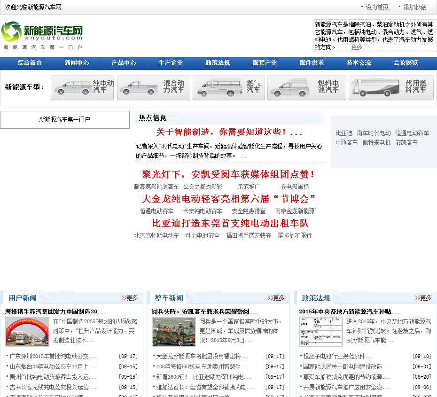Open article 海格携手苏汽集团发力中国制造20...

[x=55, y=311]
